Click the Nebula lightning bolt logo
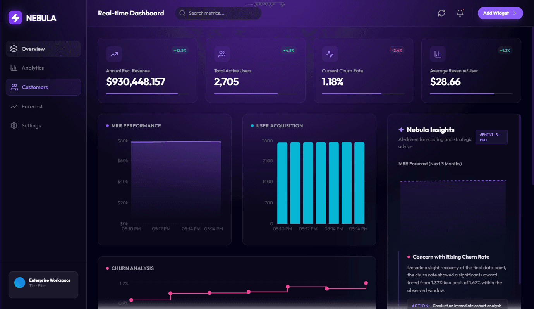Screen dimensions: 534x309 pos(14,17)
